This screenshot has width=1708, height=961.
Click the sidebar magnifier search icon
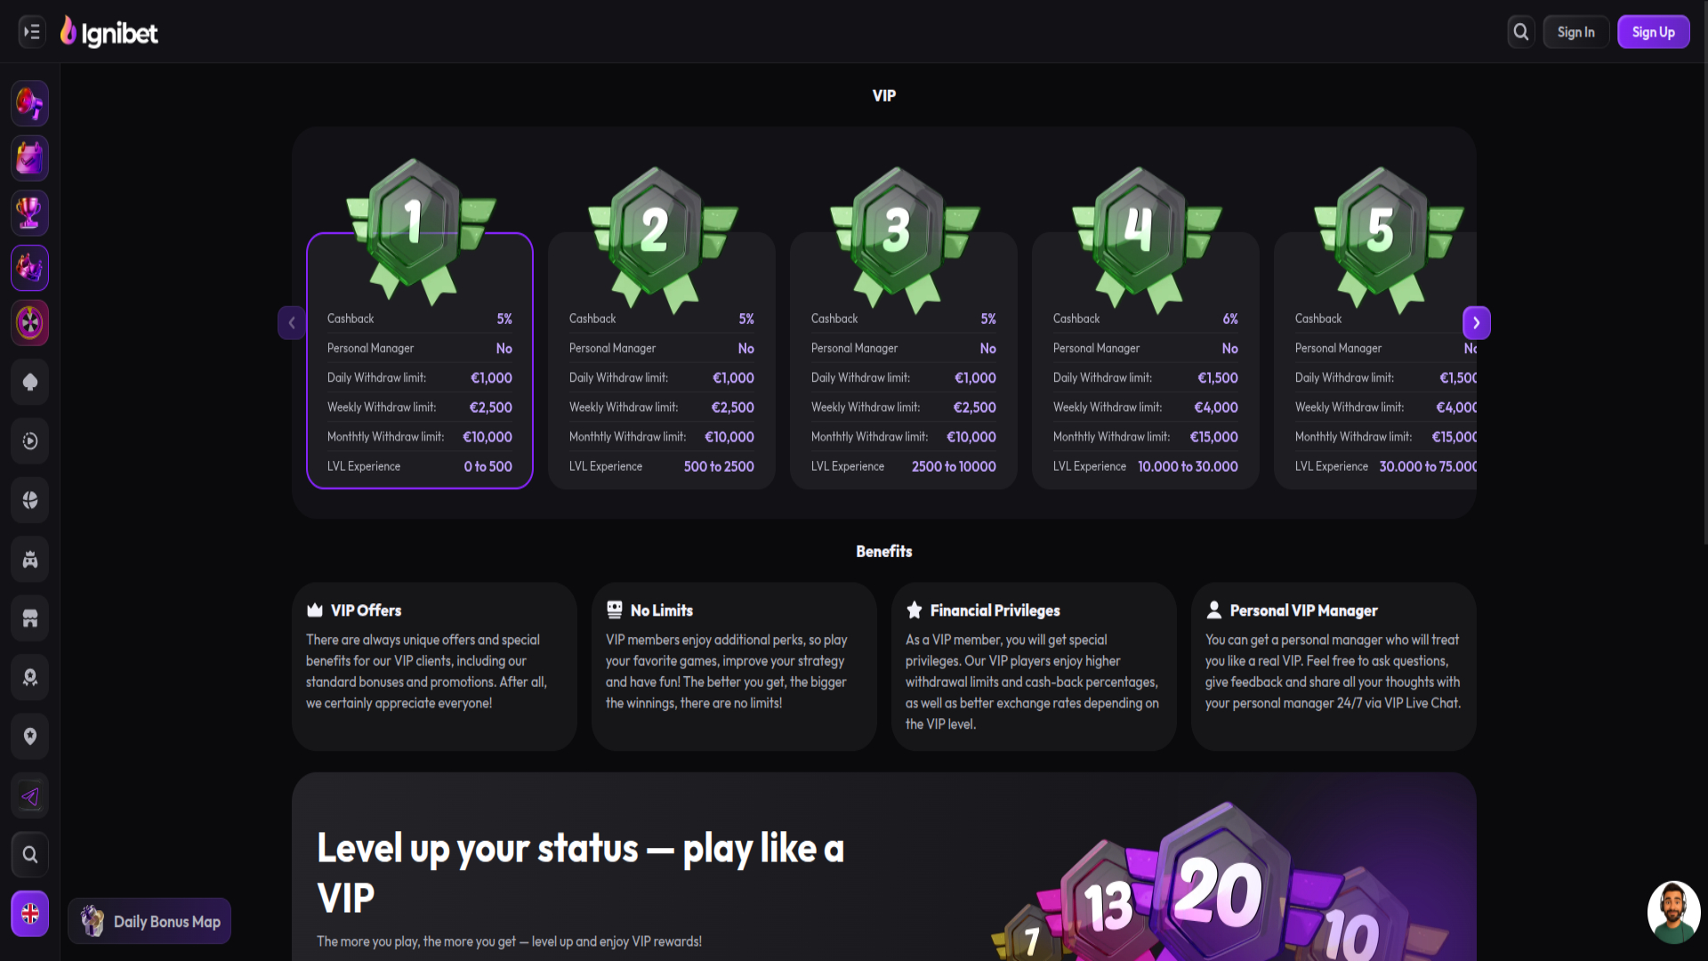[x=30, y=855]
